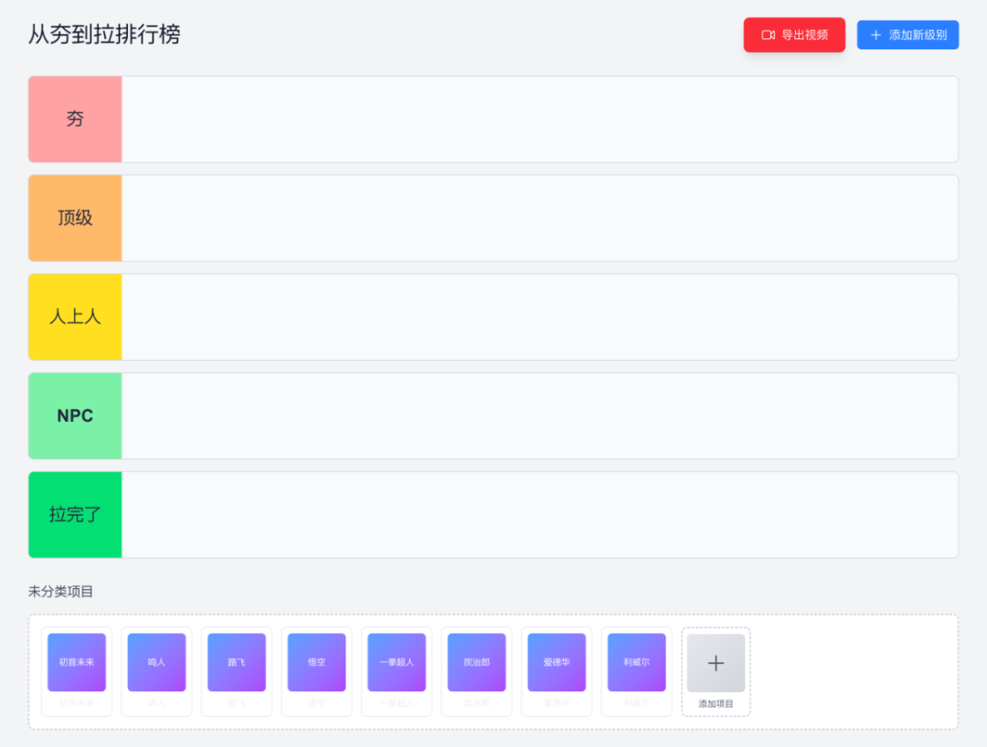Image resolution: width=987 pixels, height=747 pixels.
Task: Click the orange 顶级 tier label
Action: 75,217
